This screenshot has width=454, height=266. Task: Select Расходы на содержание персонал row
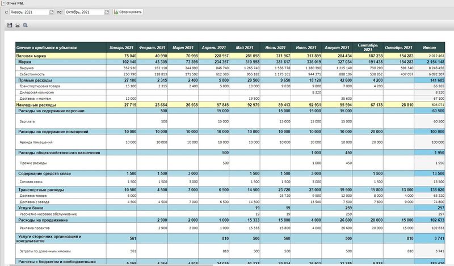[x=51, y=111]
